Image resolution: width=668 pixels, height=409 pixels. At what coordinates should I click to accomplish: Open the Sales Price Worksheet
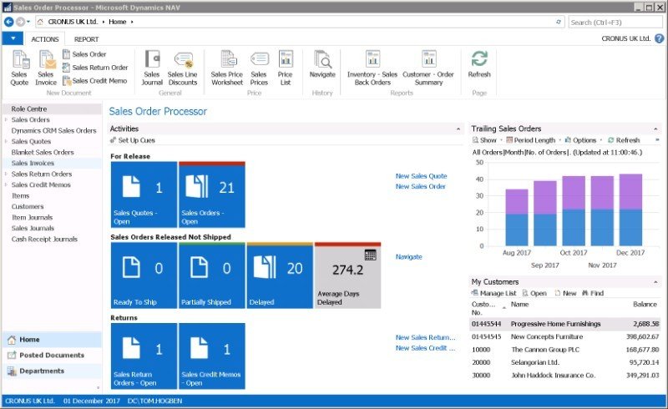(x=227, y=68)
